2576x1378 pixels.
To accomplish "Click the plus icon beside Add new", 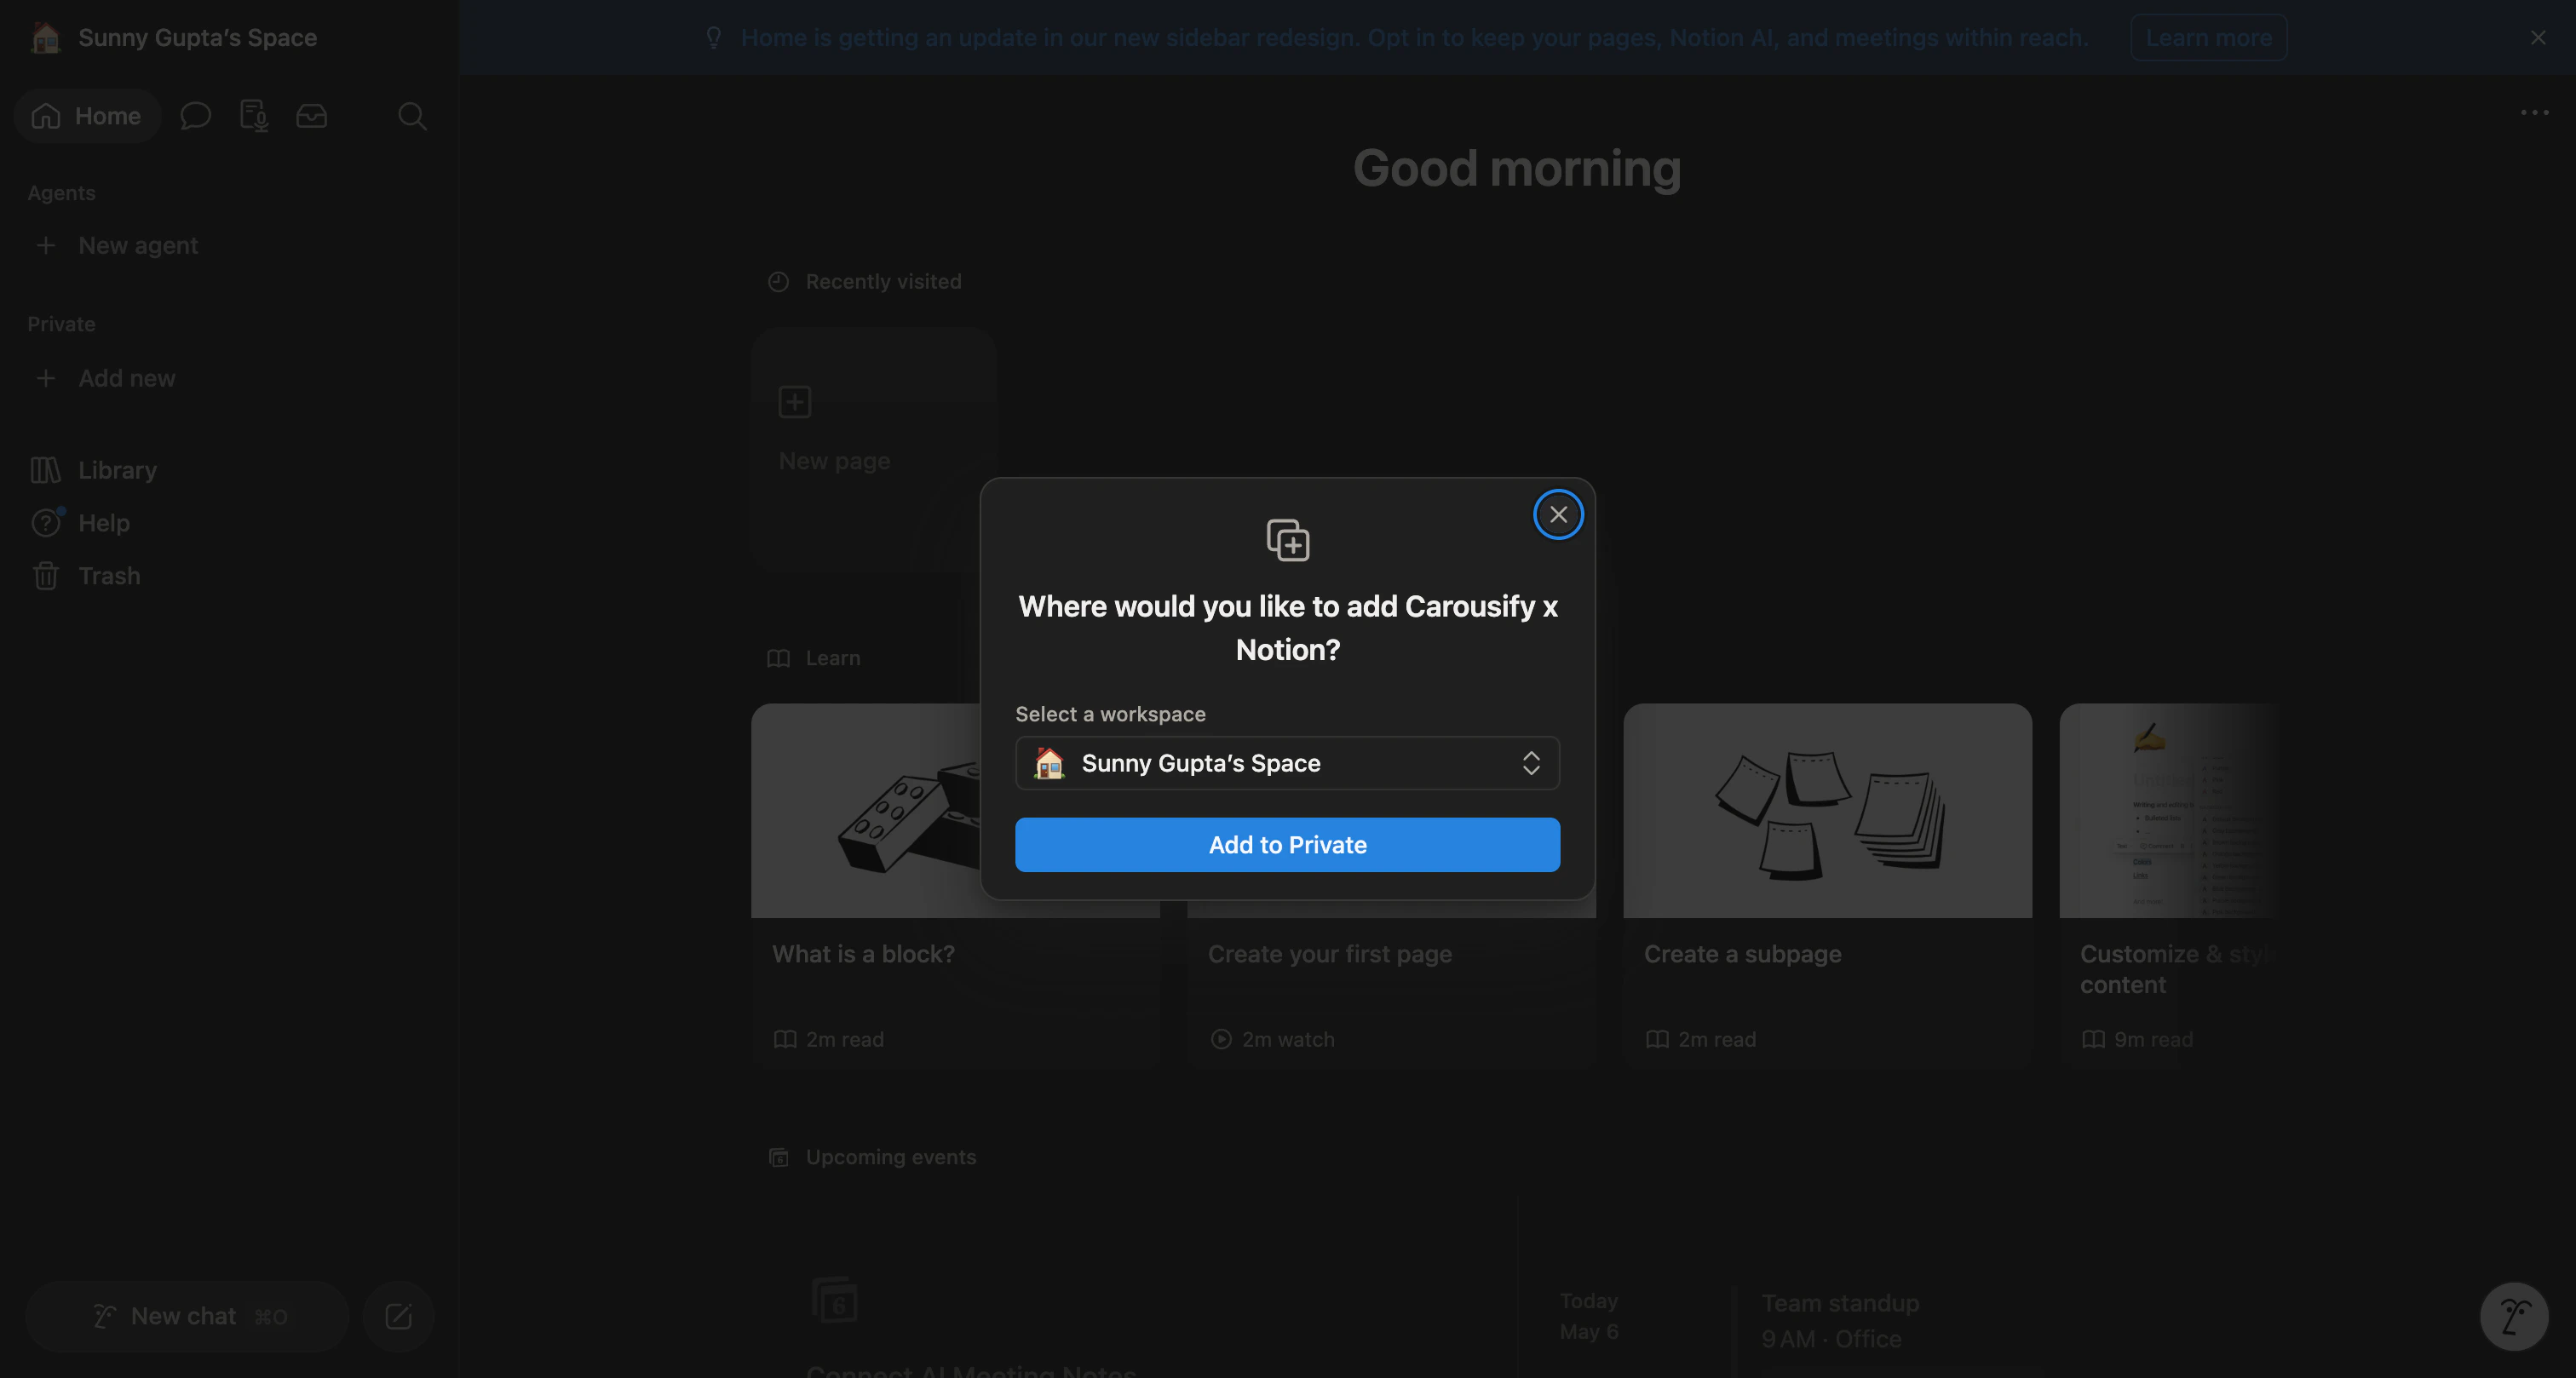I will tap(45, 378).
